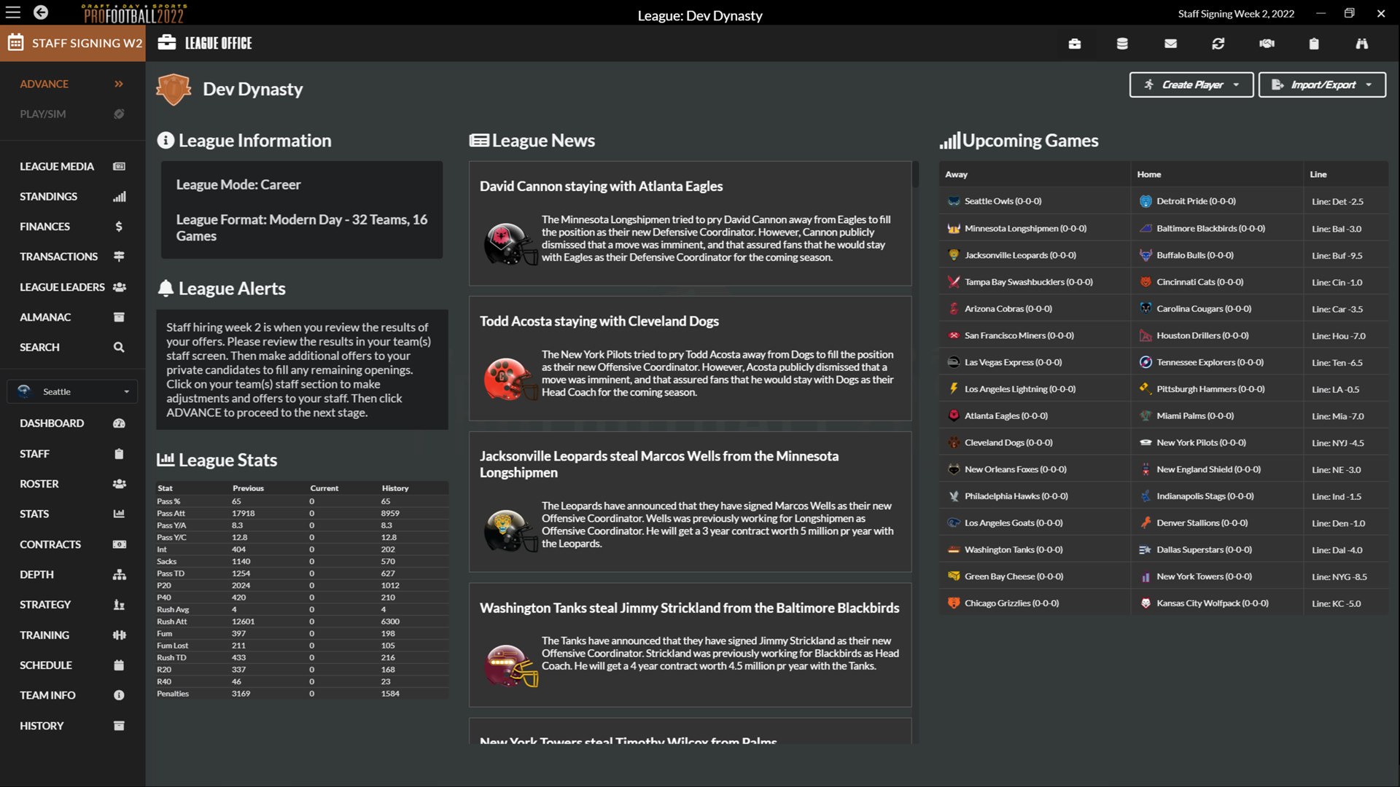Select the handshake trades icon
Image resolution: width=1400 pixels, height=787 pixels.
(x=1267, y=44)
